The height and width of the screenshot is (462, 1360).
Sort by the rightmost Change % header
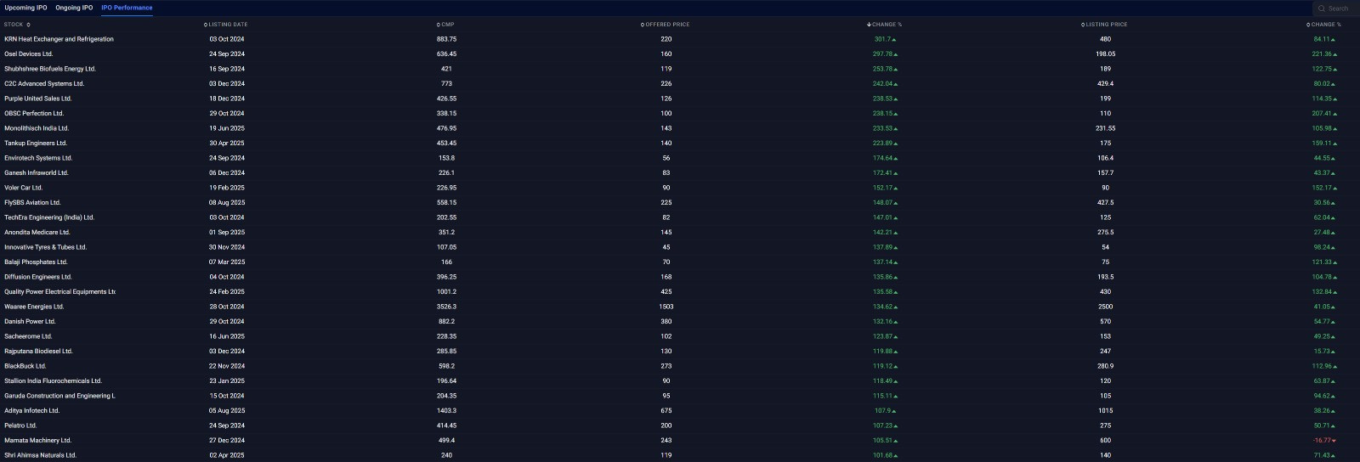(x=1324, y=25)
